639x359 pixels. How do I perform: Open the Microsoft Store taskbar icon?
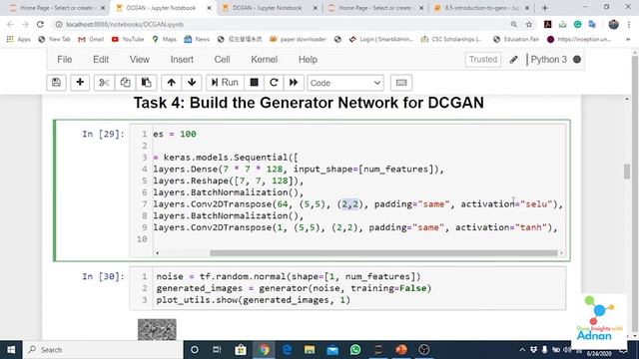click(240, 350)
